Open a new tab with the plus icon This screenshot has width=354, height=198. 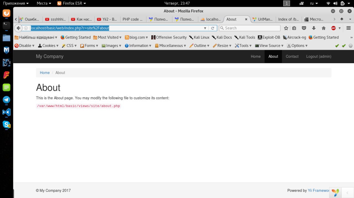point(342,19)
